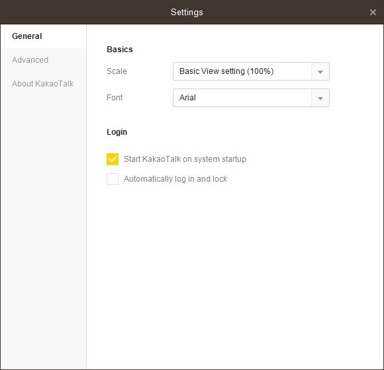Close the Settings window with the X
This screenshot has height=370, width=384.
point(373,12)
